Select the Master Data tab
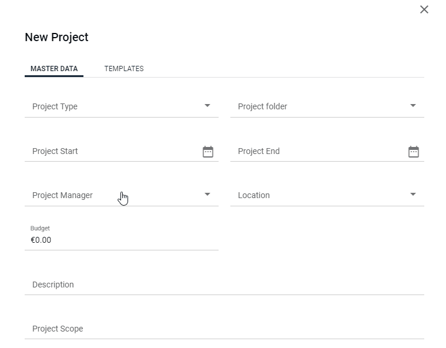Viewport: 446px width, 348px height. tap(54, 69)
